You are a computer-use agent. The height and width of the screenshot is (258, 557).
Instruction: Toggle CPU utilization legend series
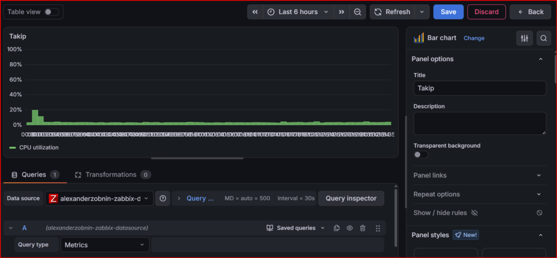tap(39, 147)
